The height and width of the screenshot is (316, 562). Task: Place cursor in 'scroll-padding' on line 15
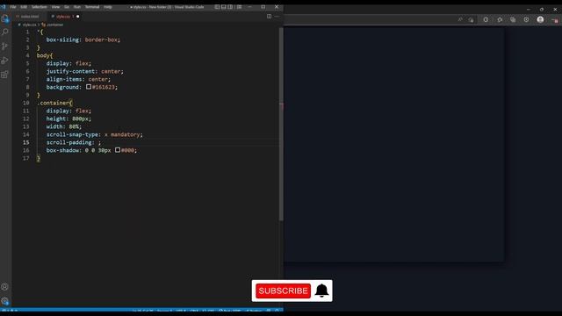click(x=68, y=142)
